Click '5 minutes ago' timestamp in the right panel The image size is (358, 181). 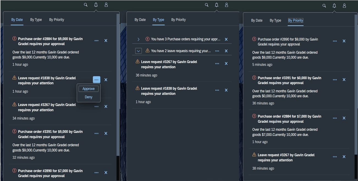[262, 65]
